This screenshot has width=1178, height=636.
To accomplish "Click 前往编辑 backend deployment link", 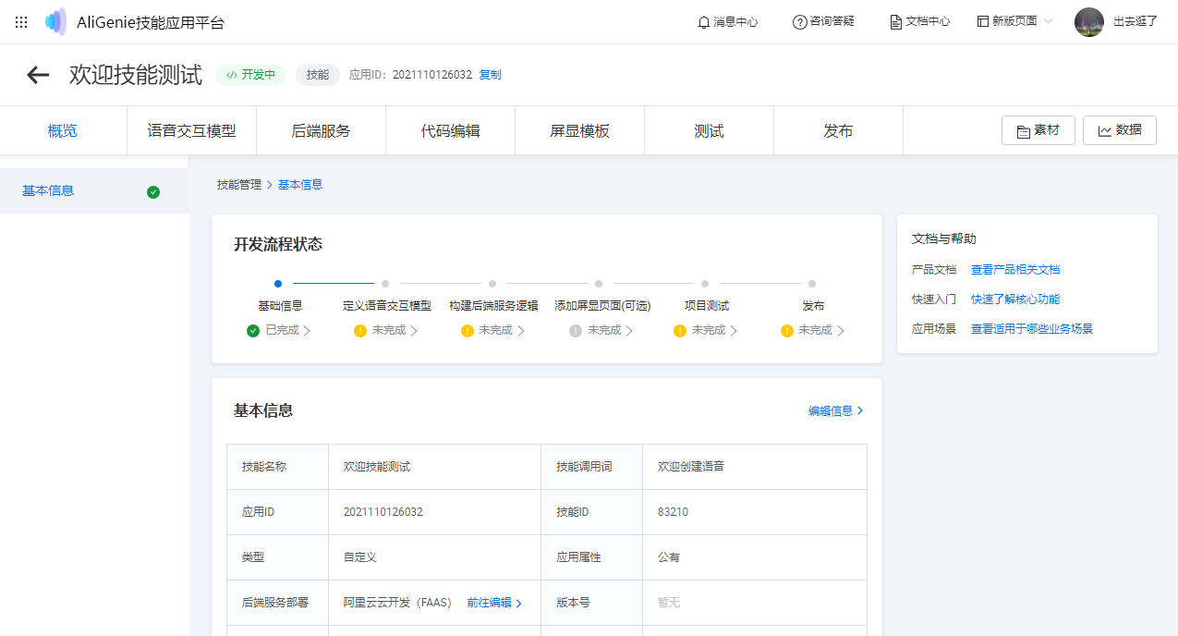I will click(x=494, y=603).
